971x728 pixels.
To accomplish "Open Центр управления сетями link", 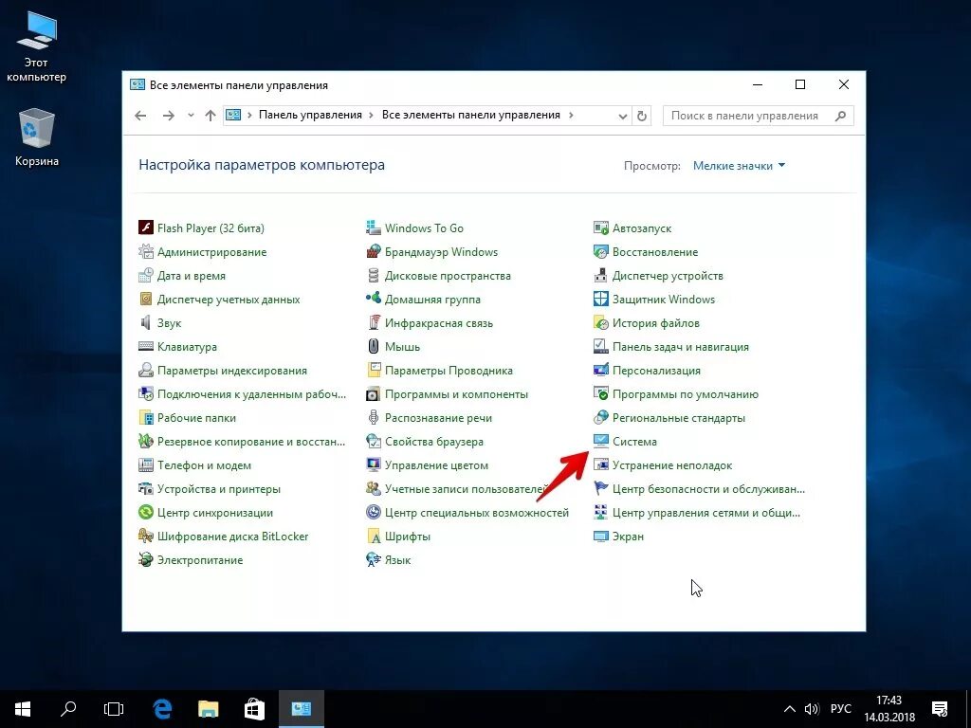I will [x=705, y=513].
